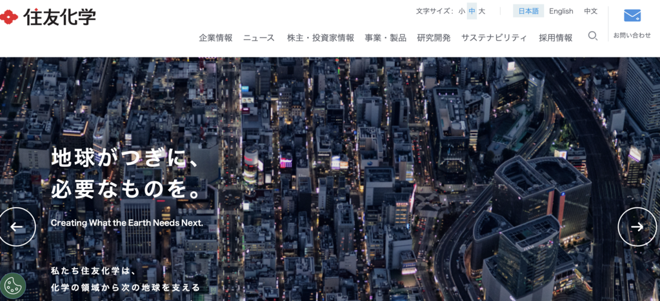Set text size to large (大)
Image resolution: width=660 pixels, height=301 pixels.
[482, 11]
